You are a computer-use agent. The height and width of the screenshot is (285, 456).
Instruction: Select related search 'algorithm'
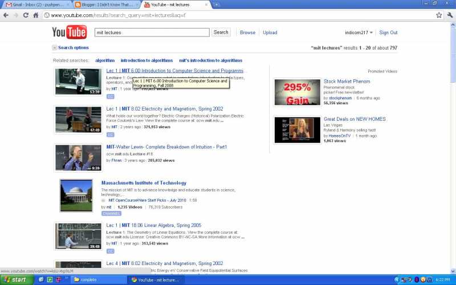(105, 60)
